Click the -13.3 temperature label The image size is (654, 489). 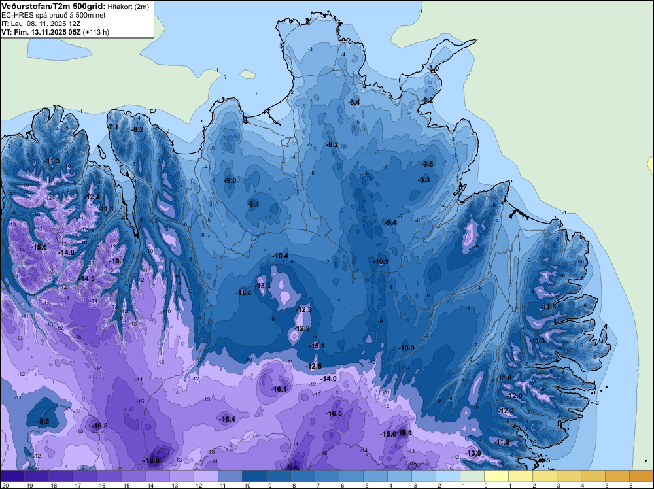coord(263,286)
